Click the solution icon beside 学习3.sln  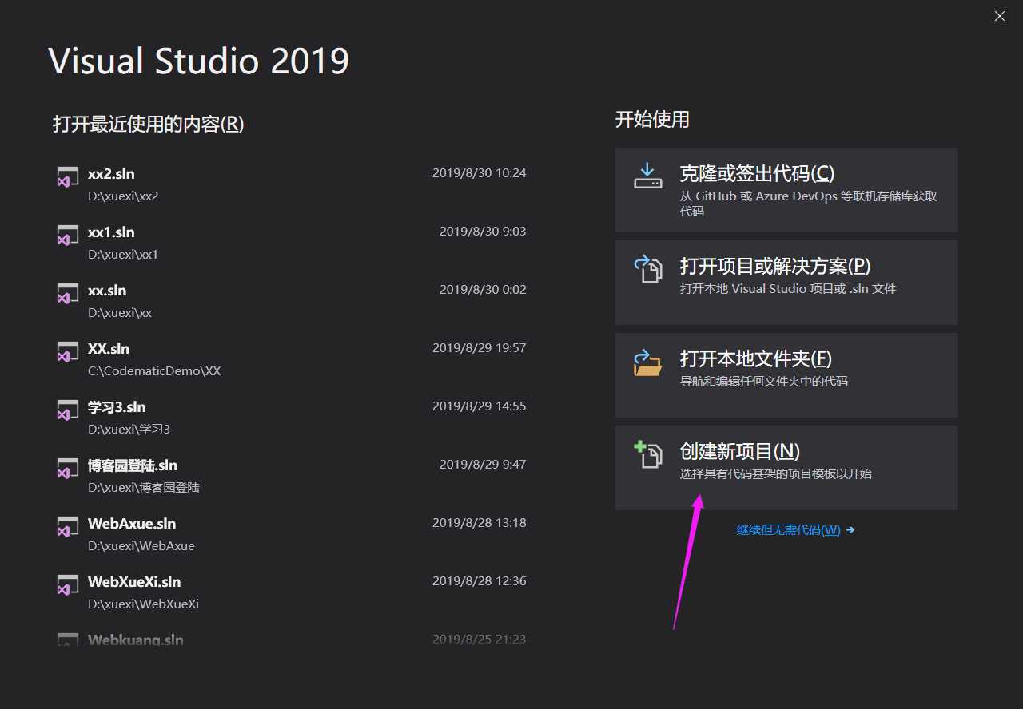coord(67,410)
